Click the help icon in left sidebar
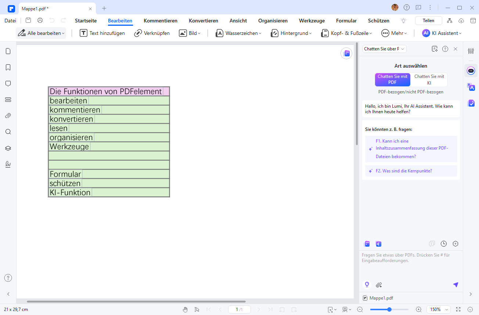The width and height of the screenshot is (479, 315). (8, 278)
